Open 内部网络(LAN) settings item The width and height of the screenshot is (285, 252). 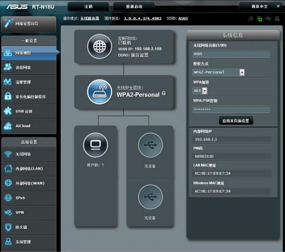[x=29, y=169]
